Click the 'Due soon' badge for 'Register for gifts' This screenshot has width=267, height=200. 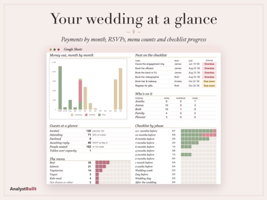(209, 86)
